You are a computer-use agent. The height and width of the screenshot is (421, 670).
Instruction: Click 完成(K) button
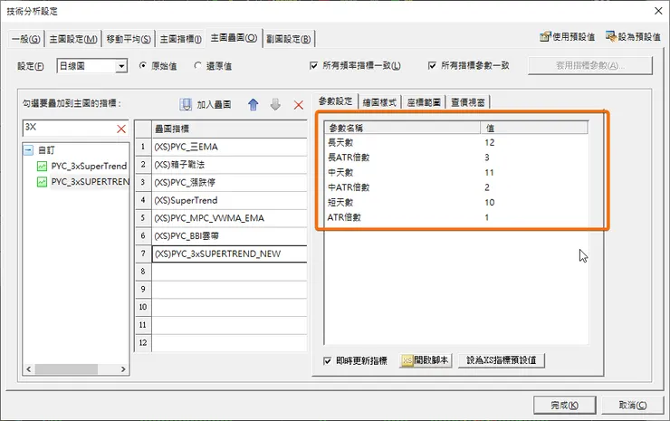[x=564, y=405]
